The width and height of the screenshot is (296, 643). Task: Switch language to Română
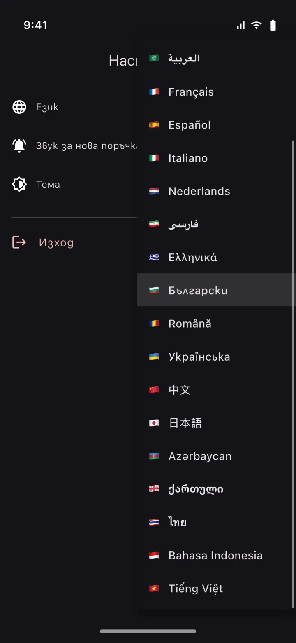coord(215,324)
